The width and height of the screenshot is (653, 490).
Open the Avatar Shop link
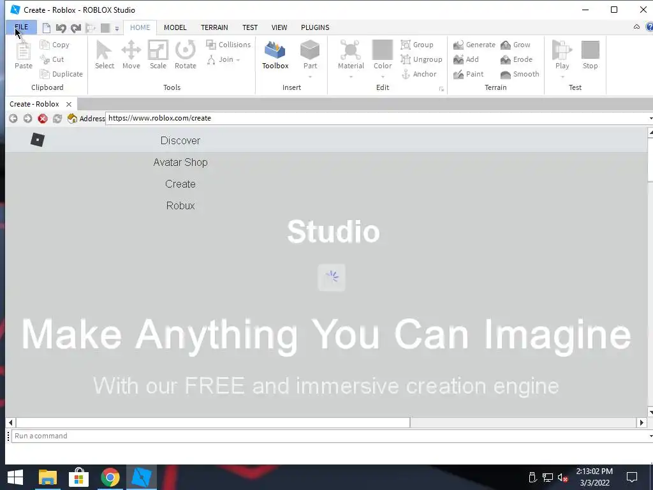(180, 163)
